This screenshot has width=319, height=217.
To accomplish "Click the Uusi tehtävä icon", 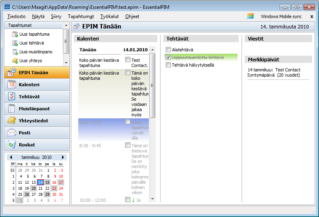I will 15,43.
